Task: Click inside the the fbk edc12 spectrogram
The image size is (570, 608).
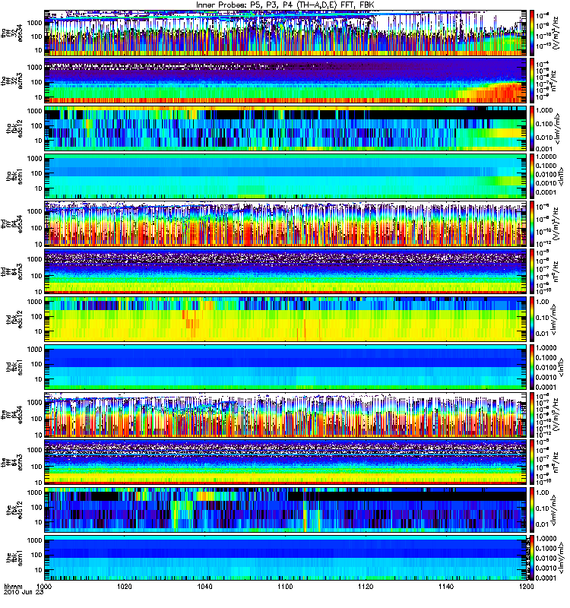Action: tap(286, 510)
